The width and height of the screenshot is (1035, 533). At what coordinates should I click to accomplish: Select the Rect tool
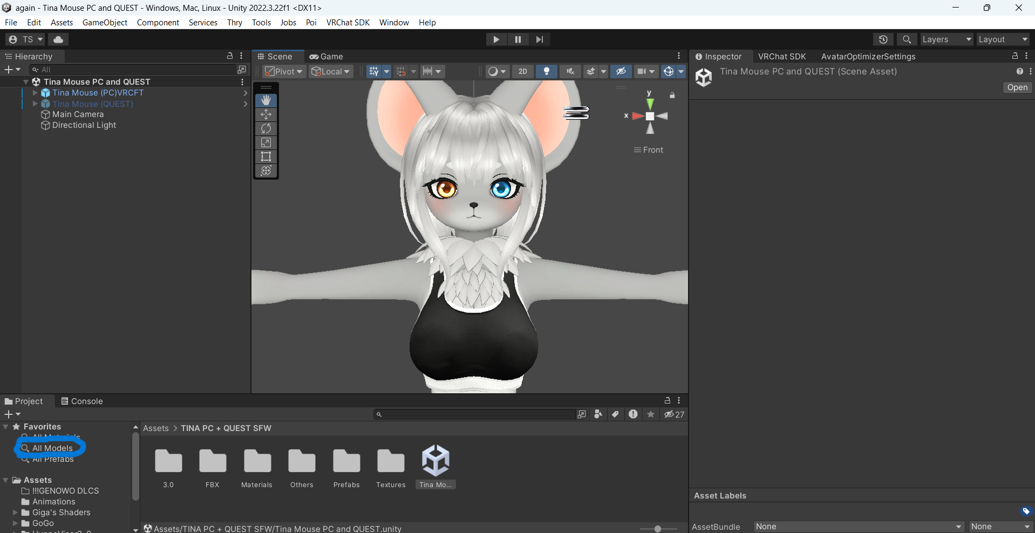click(x=266, y=156)
